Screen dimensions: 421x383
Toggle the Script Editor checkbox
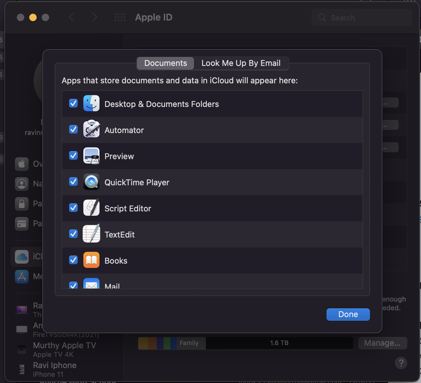(73, 208)
